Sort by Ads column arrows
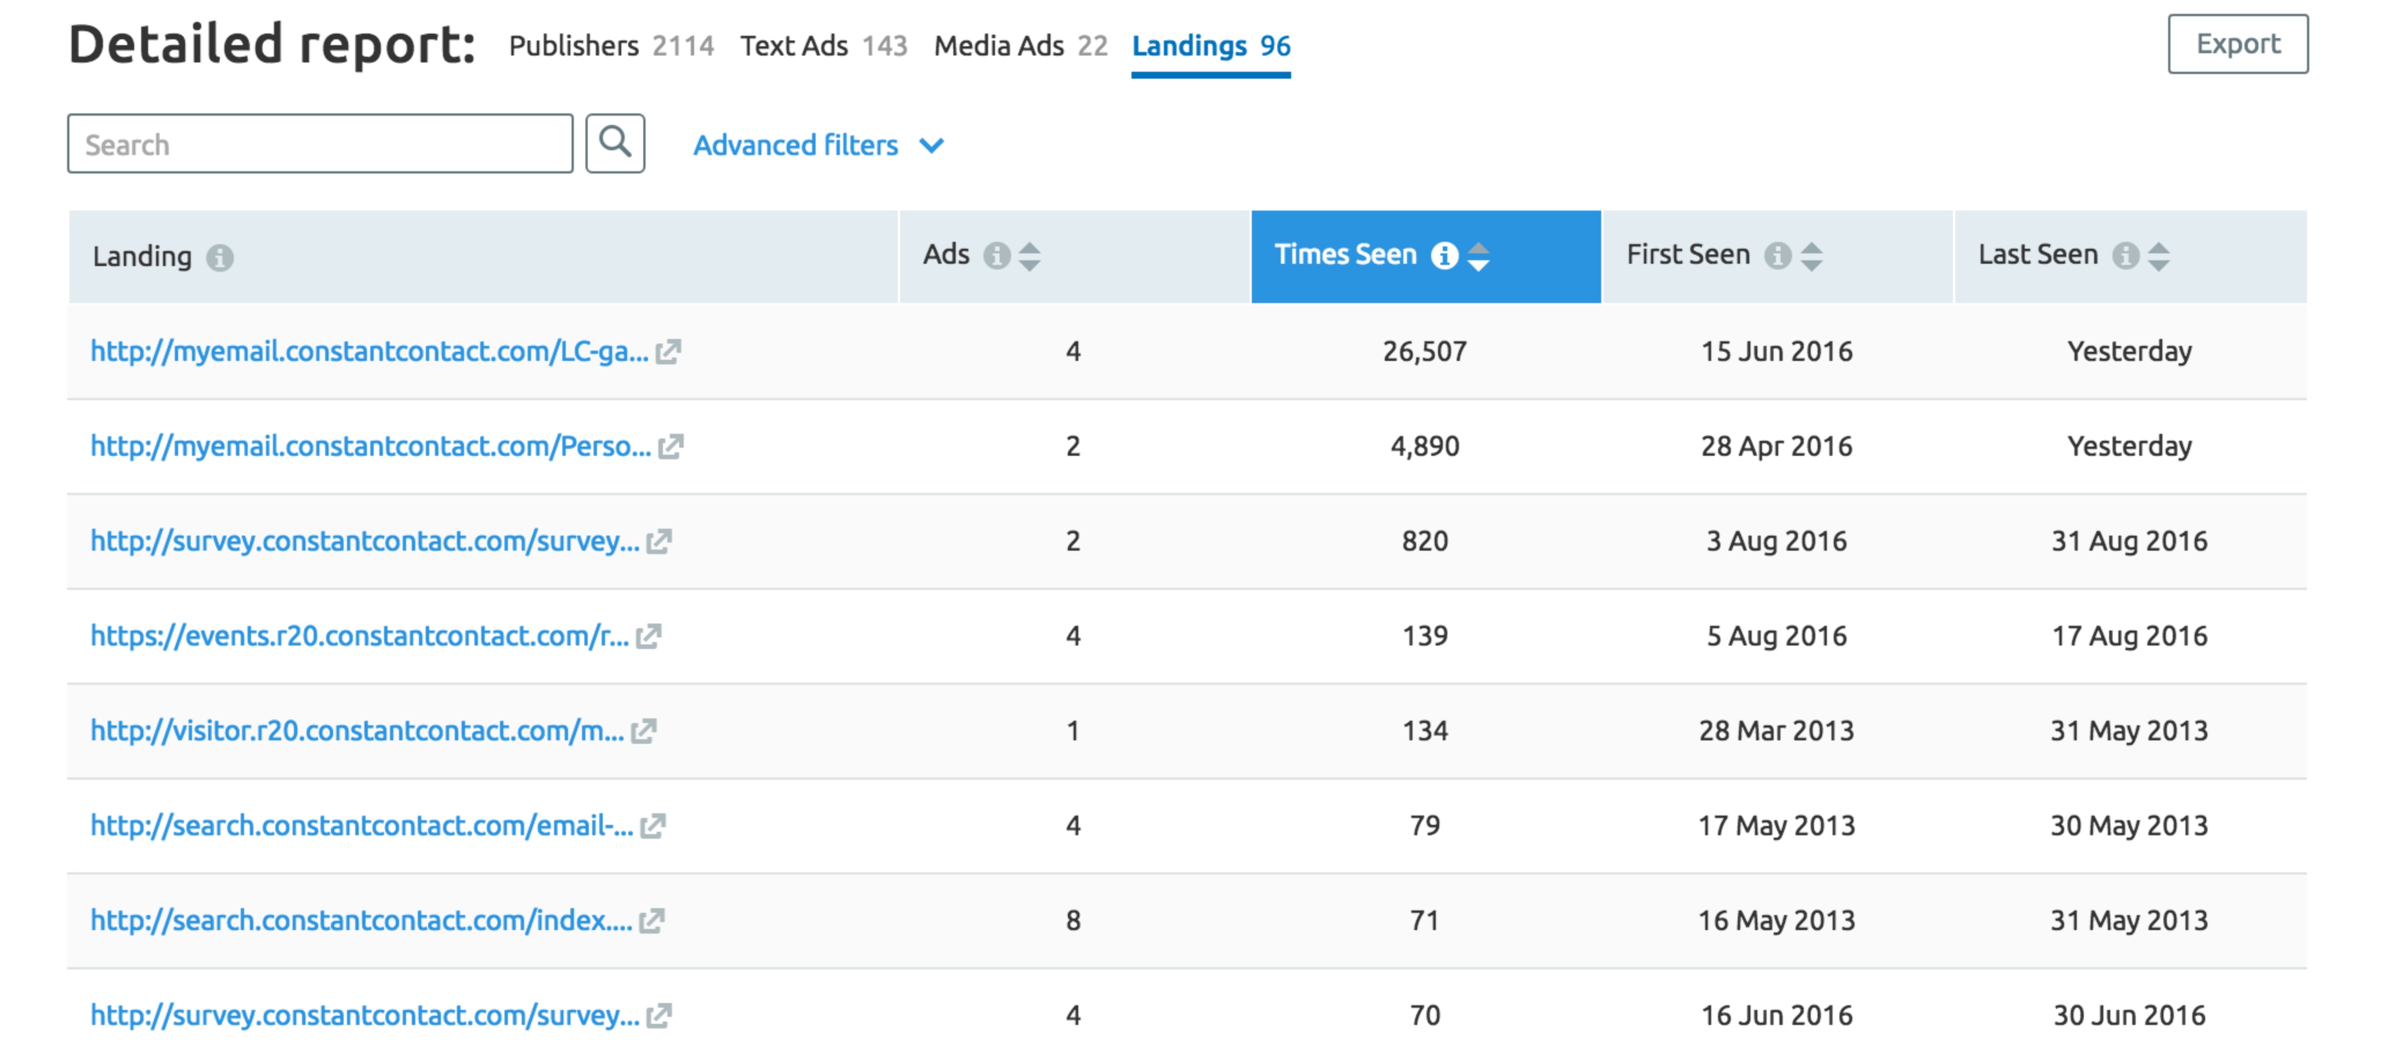 point(1030,256)
